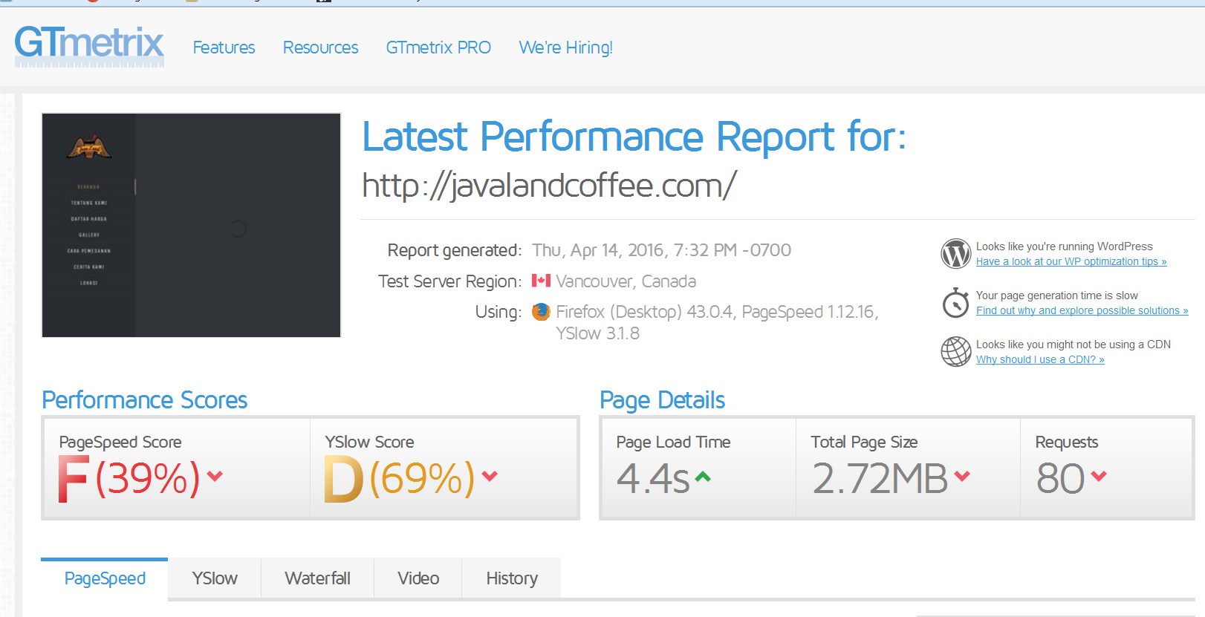
Task: Click the Canada flag icon
Action: pos(541,281)
